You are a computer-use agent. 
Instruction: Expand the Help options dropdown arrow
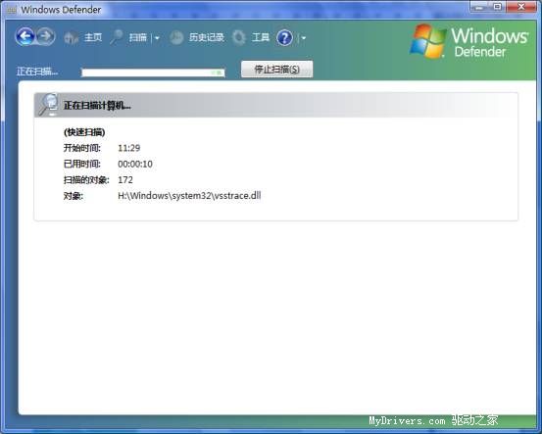[304, 37]
